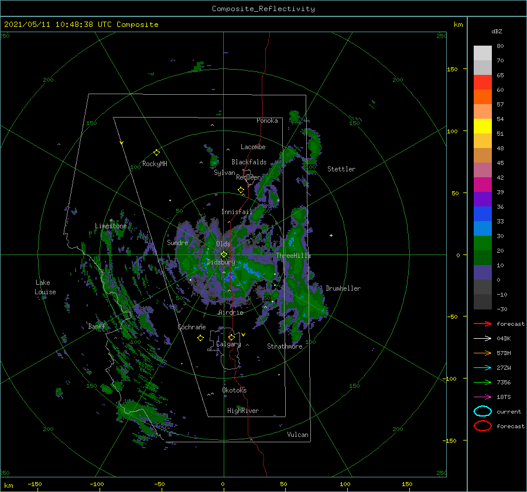Click yellow diamond marker below RedDeer label
Screen dimensions: 527x492
tap(241, 190)
